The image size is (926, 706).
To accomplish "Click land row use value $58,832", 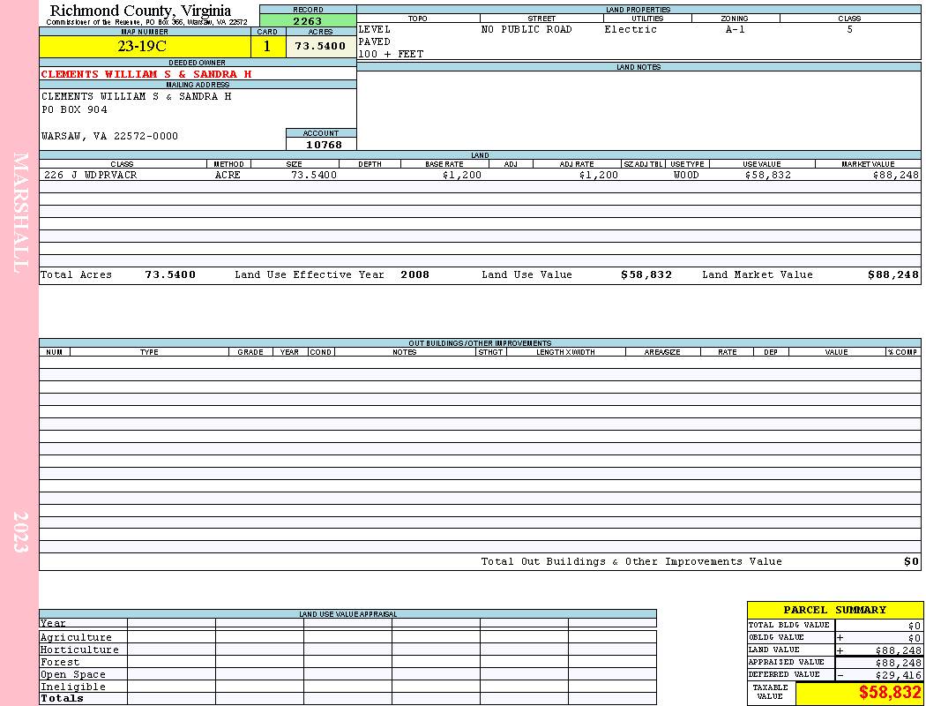I will pyautogui.click(x=768, y=175).
